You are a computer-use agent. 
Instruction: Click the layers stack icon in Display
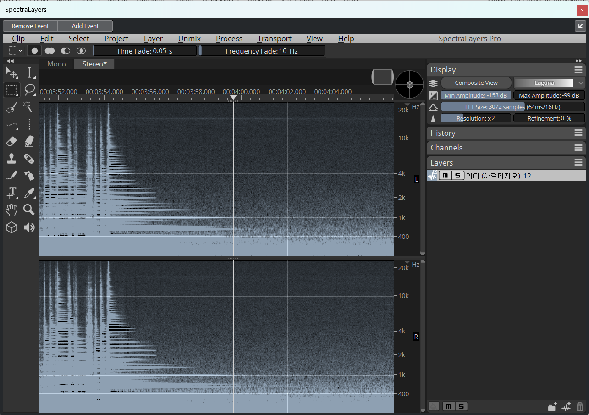pyautogui.click(x=433, y=83)
